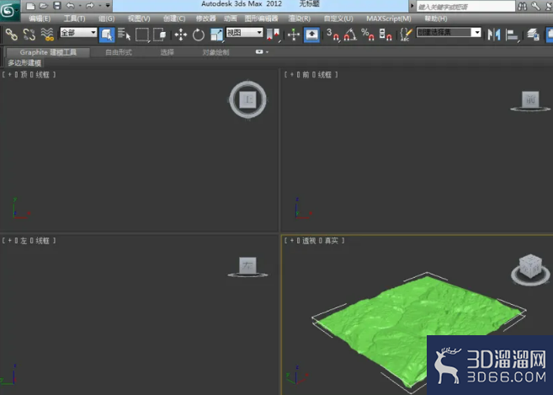
Task: Open Edit Named Selection Sets
Action: click(x=406, y=35)
